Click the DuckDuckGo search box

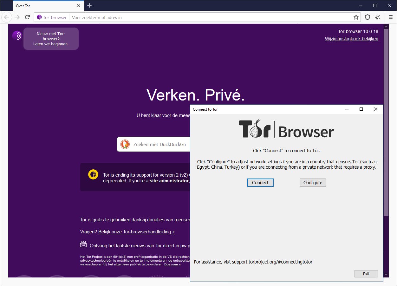(x=153, y=144)
